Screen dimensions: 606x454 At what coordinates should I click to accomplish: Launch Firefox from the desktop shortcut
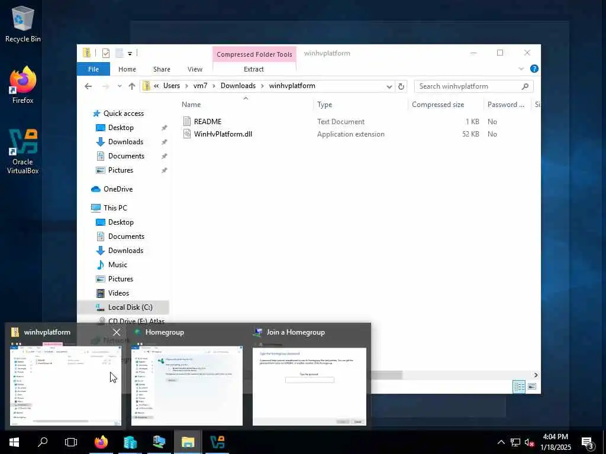(x=23, y=85)
